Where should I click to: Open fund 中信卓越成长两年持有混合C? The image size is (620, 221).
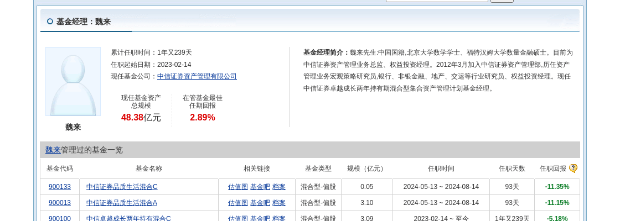pyautogui.click(x=128, y=218)
